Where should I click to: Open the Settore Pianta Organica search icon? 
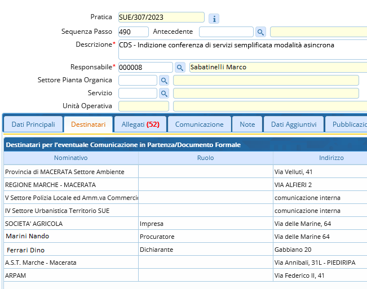(164, 81)
